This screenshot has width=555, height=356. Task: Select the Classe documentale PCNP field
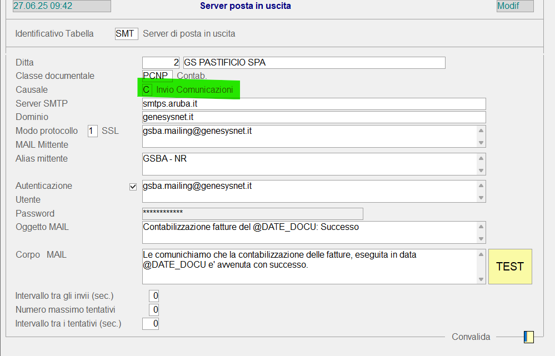[x=157, y=76]
